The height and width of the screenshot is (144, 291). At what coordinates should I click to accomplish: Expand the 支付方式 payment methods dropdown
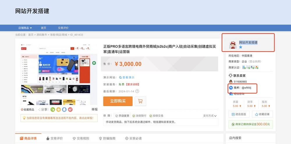tap(210, 116)
